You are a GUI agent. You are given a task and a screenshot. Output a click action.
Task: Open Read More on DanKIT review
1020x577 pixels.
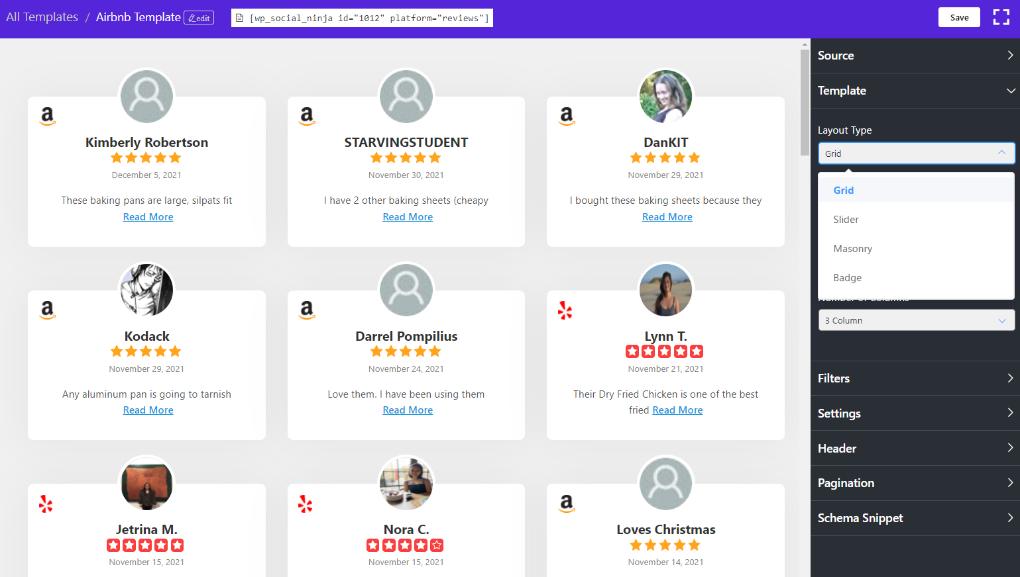667,217
